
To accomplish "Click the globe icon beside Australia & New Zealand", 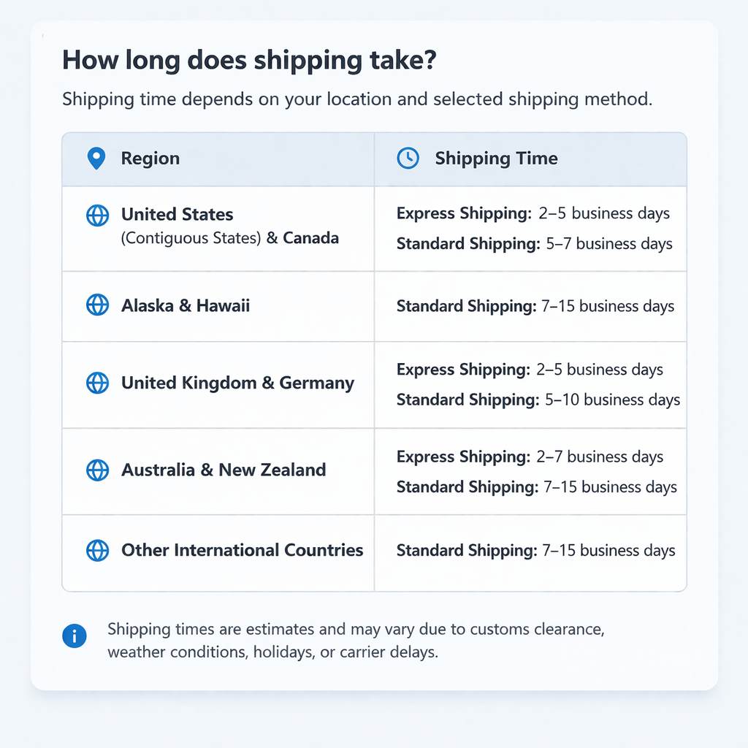I will coord(97,470).
